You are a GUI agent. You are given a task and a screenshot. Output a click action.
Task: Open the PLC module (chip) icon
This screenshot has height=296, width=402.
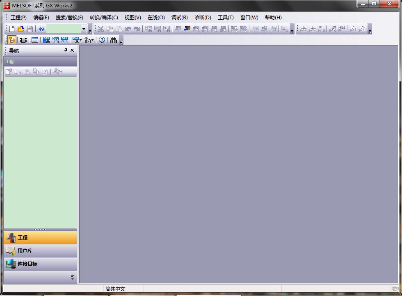pos(23,40)
